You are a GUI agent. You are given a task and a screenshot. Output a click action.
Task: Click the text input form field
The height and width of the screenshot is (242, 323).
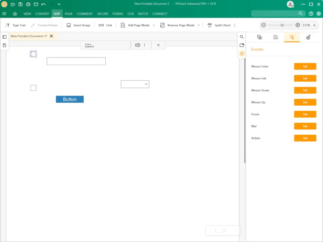[76, 61]
